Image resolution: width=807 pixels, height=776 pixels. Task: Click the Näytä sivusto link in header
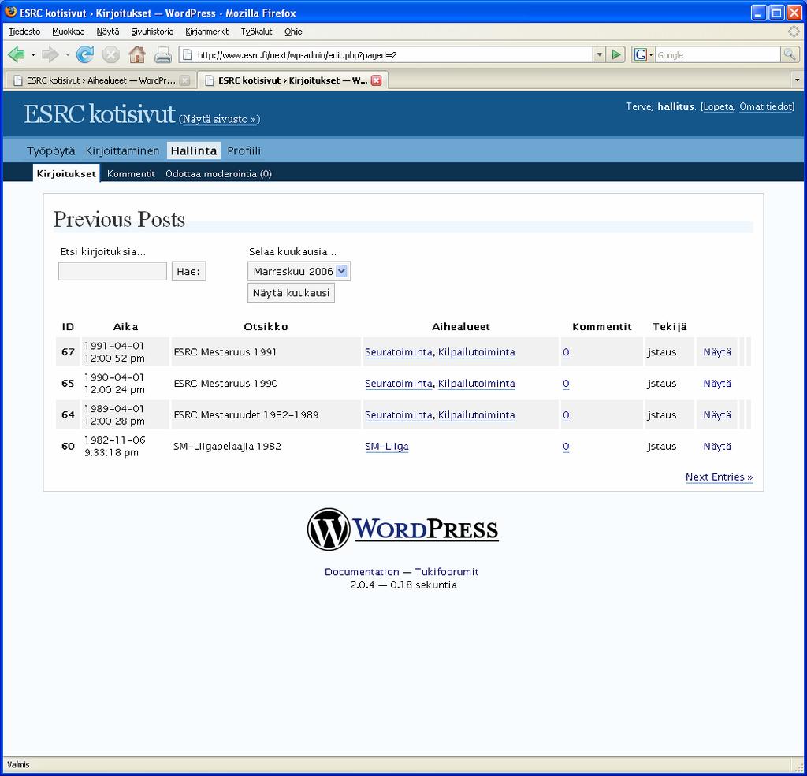pos(219,119)
